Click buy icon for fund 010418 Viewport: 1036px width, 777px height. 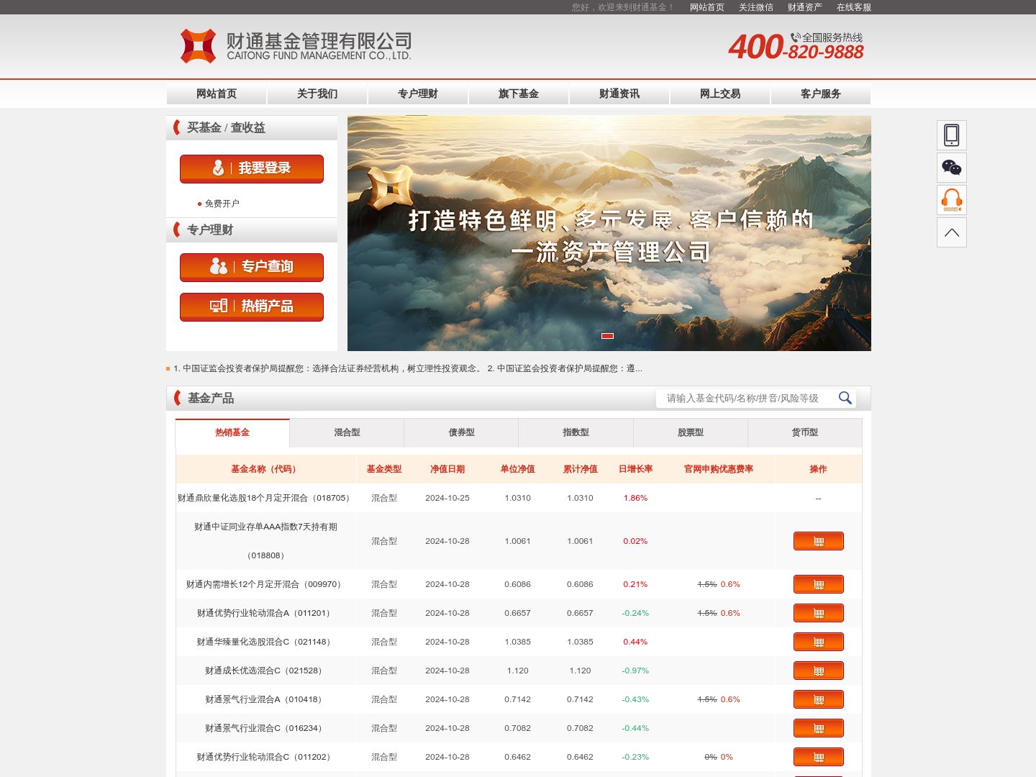(x=819, y=699)
